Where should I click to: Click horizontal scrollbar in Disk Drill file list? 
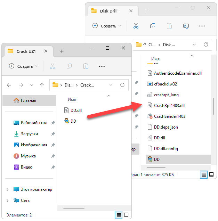click(x=156, y=168)
